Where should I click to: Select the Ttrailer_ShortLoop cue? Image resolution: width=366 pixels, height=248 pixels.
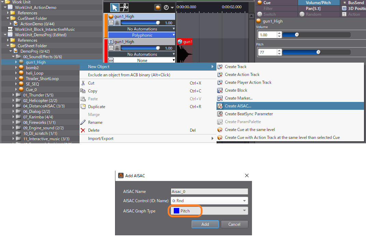(x=42, y=79)
